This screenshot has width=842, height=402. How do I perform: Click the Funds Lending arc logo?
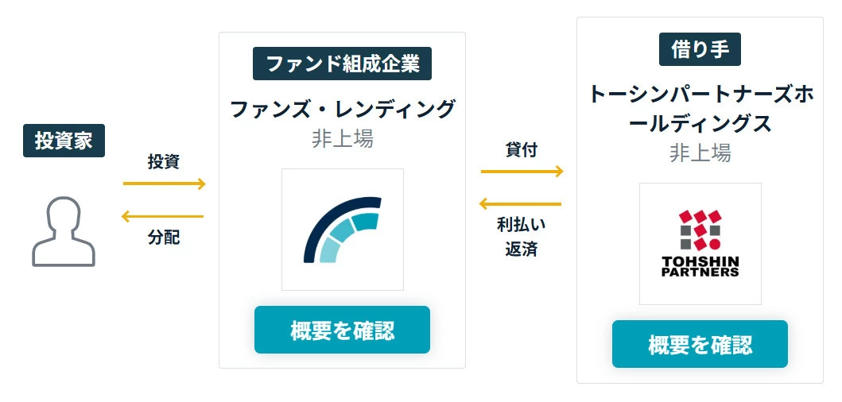pyautogui.click(x=342, y=229)
